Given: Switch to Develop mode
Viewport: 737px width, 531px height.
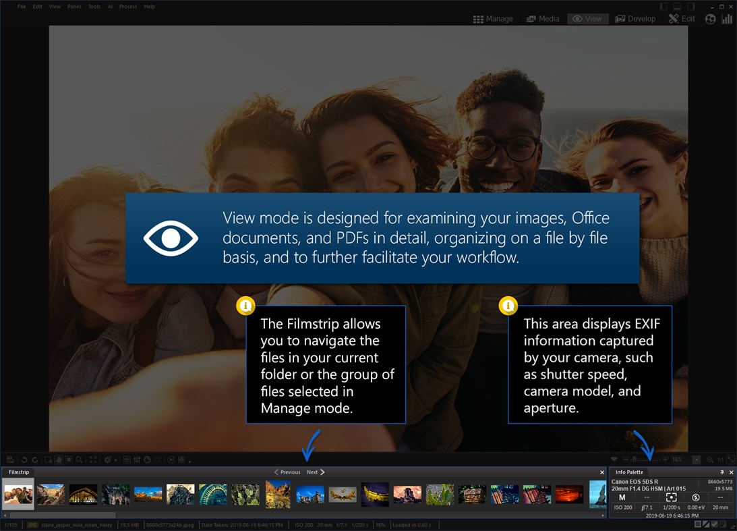Looking at the screenshot, I should 635,18.
